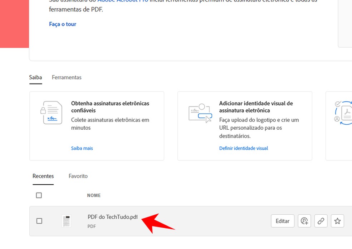Click the e-signature document illustration icon
This screenshot has width=352, height=249.
coord(51,112)
